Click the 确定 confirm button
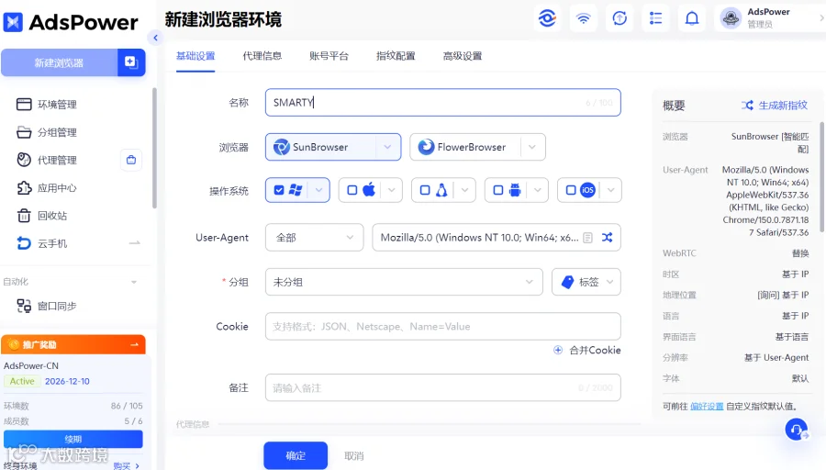This screenshot has width=826, height=470. (x=296, y=455)
